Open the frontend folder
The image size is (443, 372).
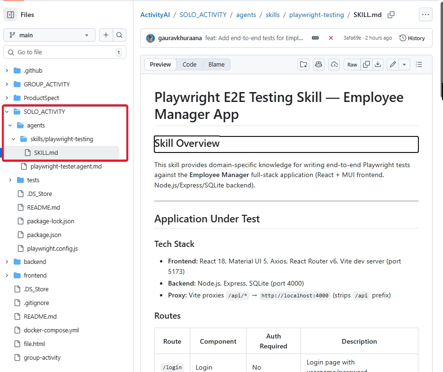(x=35, y=275)
